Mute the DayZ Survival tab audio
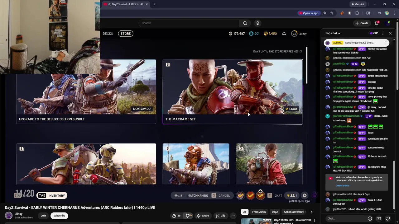The image size is (399, 224). click(142, 4)
